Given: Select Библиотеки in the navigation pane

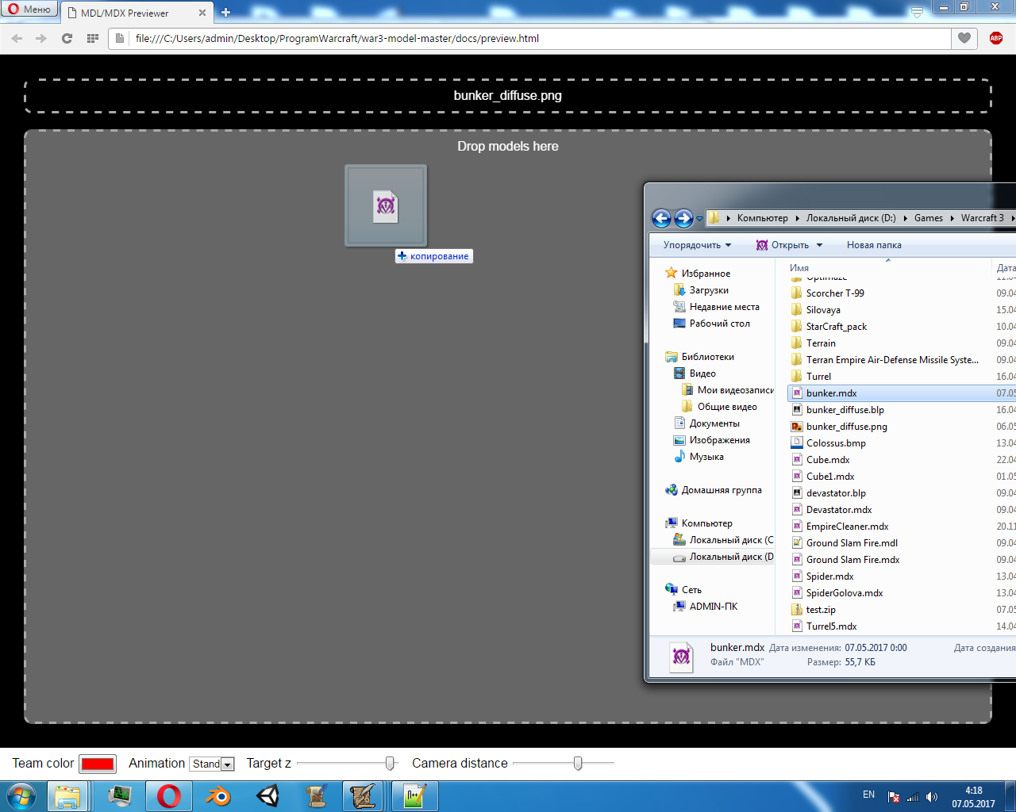Looking at the screenshot, I should coord(707,357).
